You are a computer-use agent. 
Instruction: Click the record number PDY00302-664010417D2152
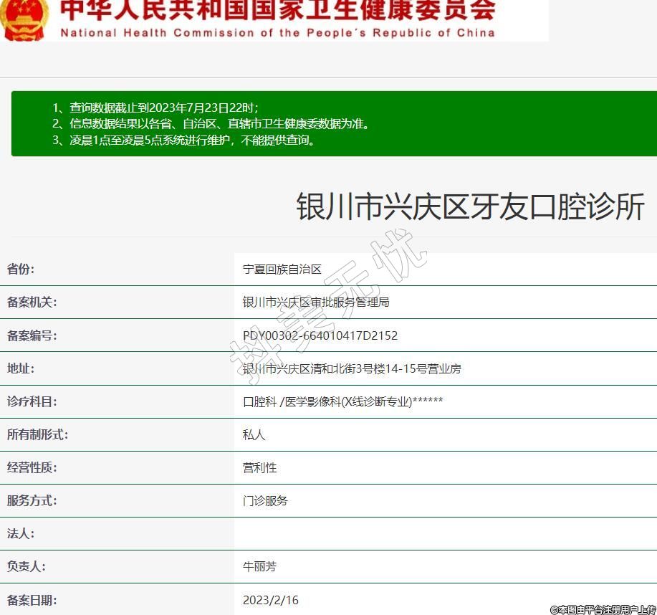click(320, 335)
